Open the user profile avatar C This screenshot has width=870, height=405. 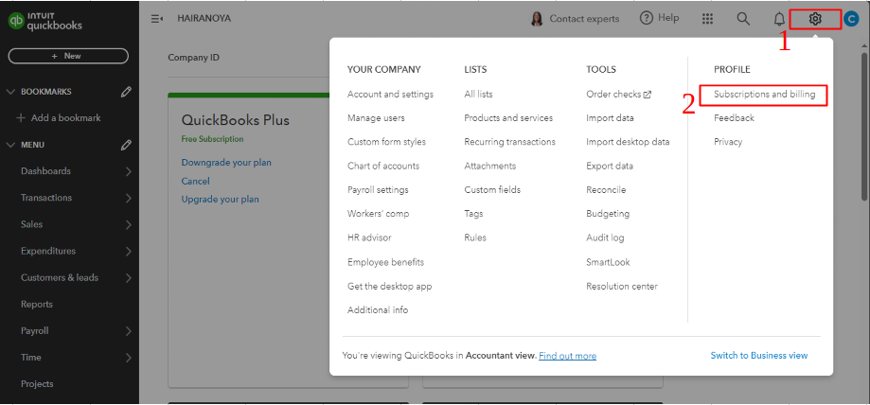(850, 19)
